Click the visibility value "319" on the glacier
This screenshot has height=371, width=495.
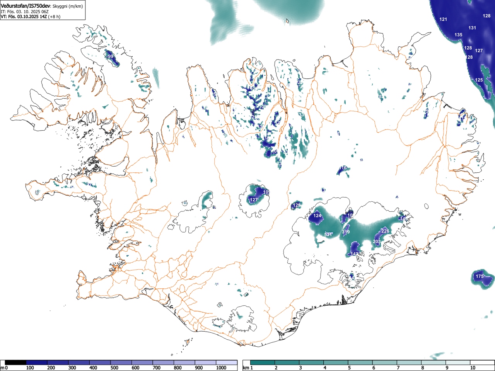346,232
